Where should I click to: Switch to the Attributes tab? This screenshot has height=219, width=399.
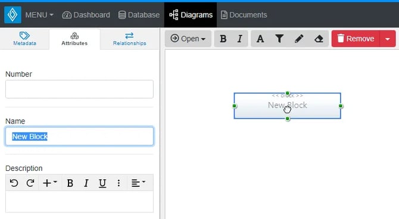pos(74,39)
